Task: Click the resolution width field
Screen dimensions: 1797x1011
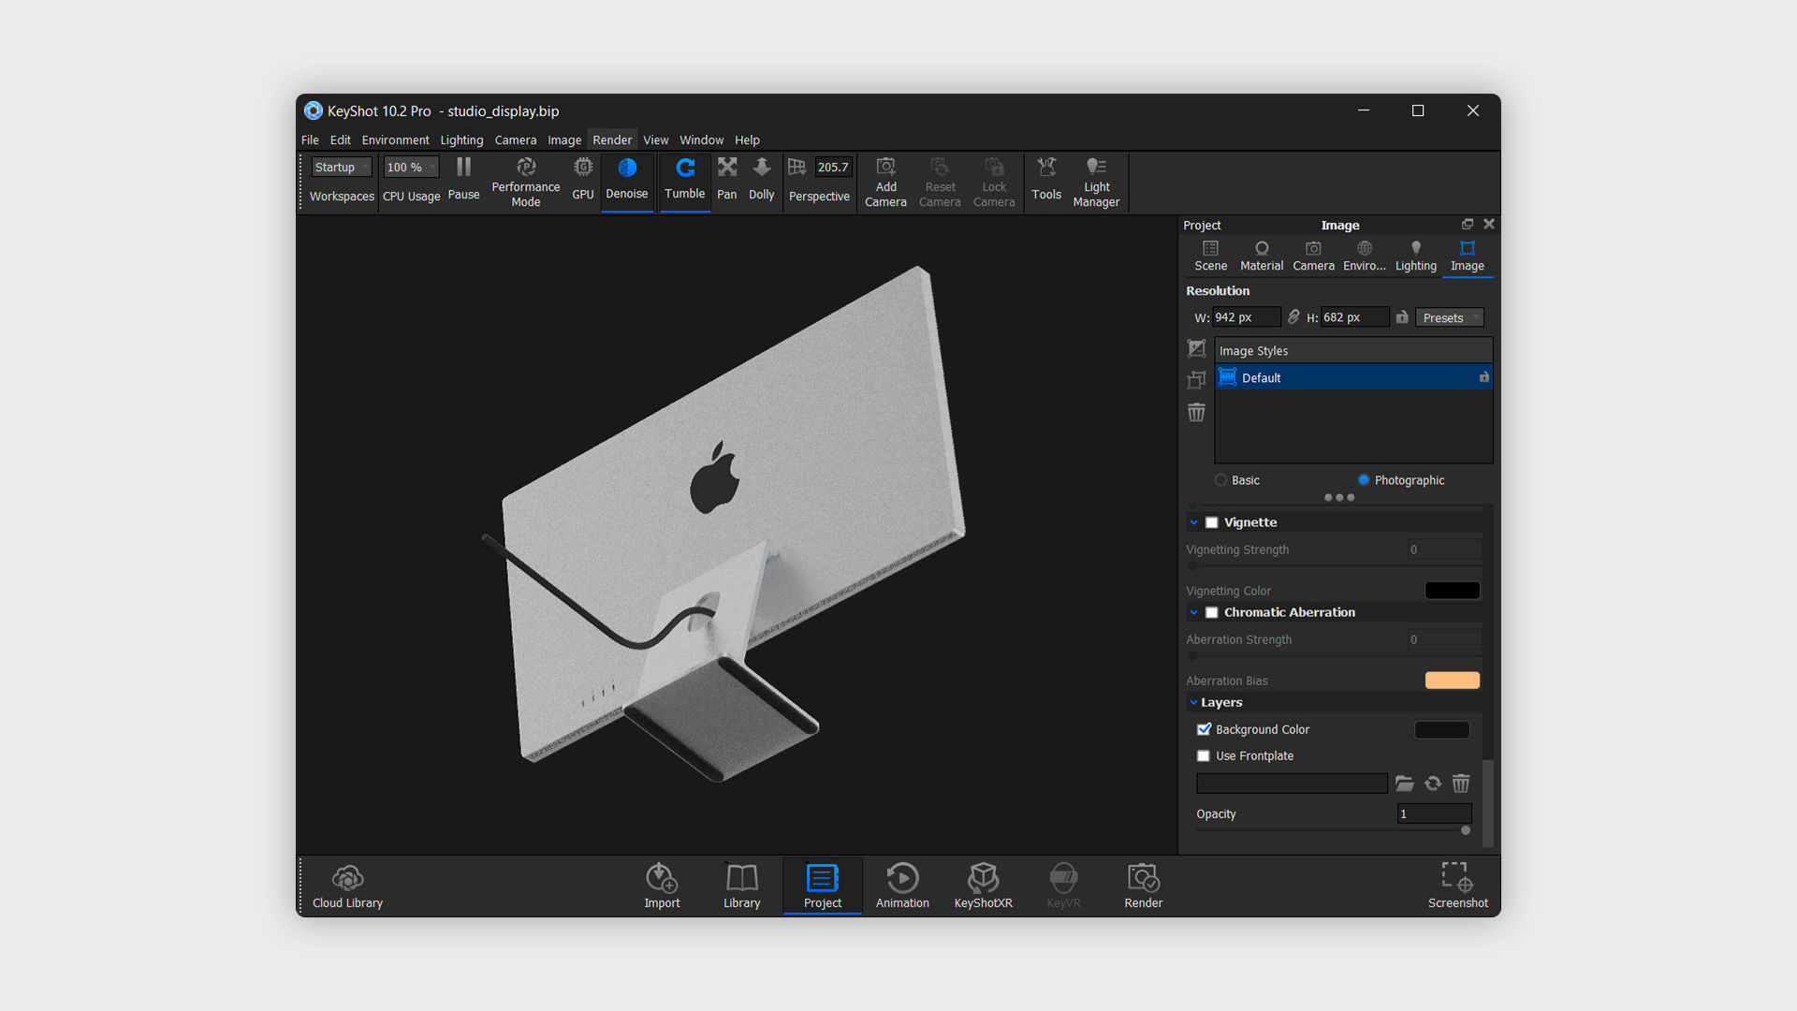Action: [x=1247, y=317]
